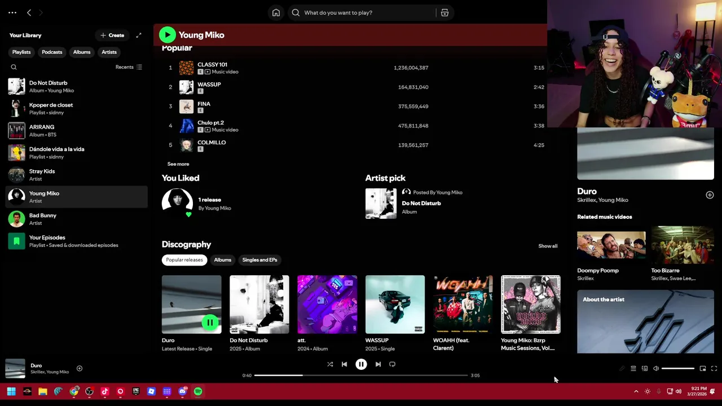This screenshot has width=722, height=406.
Task: Search within Your Library
Action: [x=14, y=67]
